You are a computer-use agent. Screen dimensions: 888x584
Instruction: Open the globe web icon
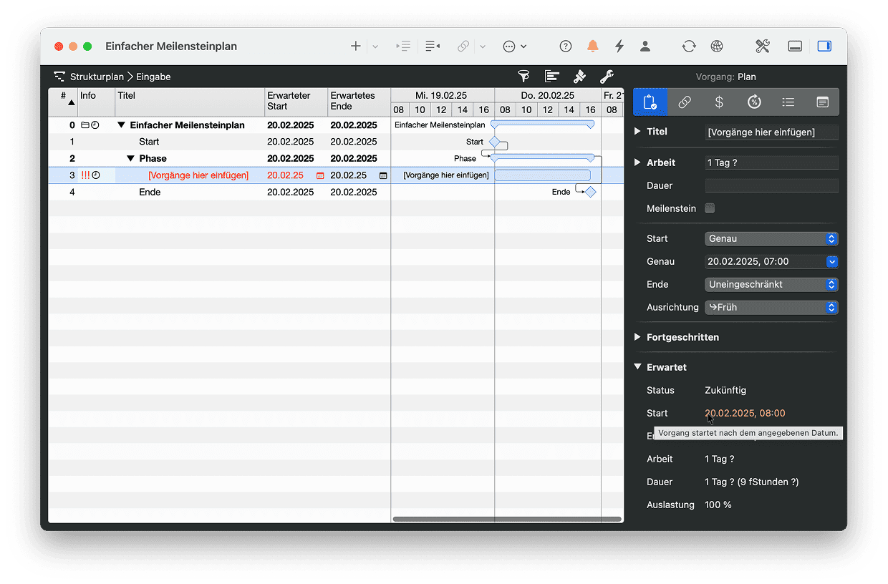[x=717, y=47]
